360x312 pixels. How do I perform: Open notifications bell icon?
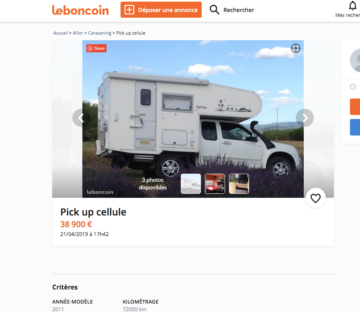click(353, 6)
